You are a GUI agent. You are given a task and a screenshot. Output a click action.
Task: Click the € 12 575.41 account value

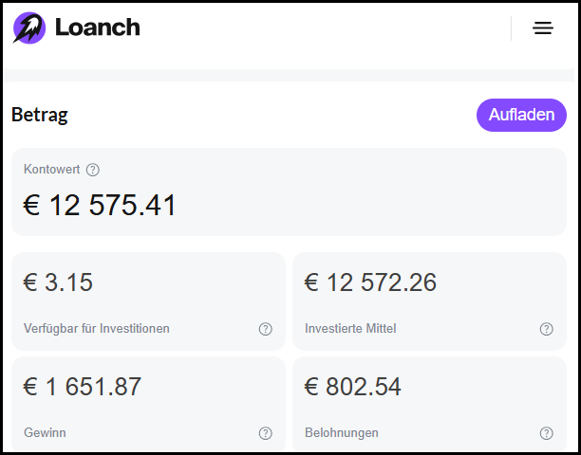pos(100,206)
